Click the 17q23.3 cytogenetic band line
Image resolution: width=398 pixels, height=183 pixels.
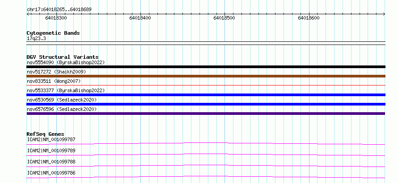click(206, 43)
